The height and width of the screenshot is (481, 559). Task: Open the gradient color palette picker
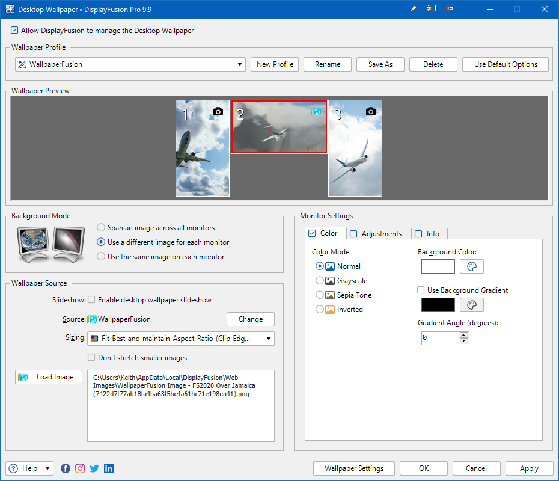click(x=472, y=305)
